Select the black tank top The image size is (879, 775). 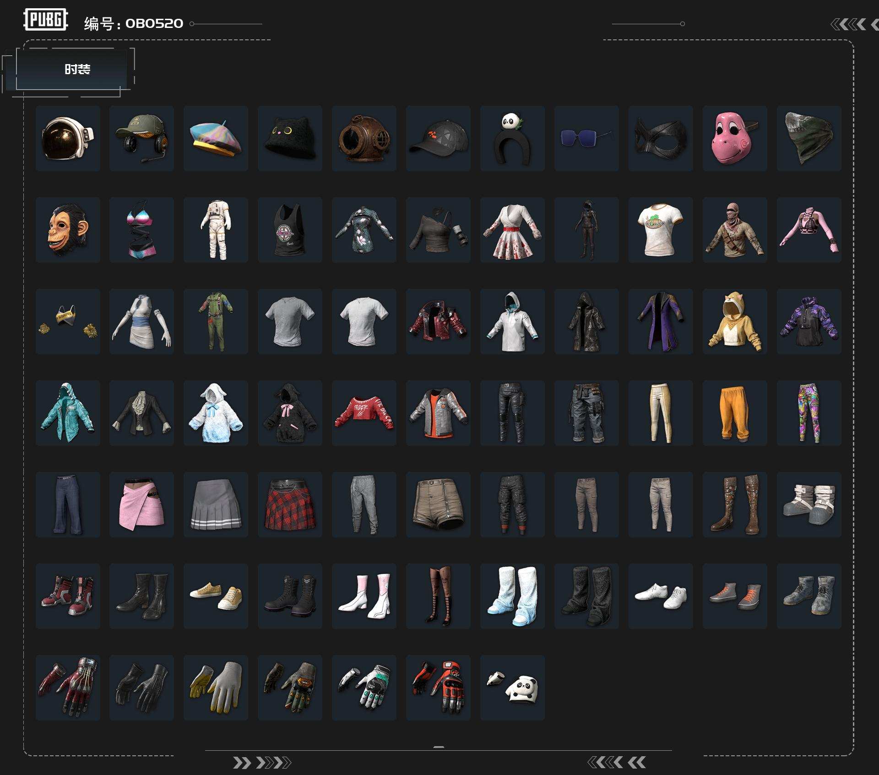290,230
